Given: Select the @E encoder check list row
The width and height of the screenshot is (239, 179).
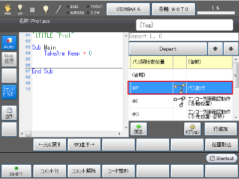Looking at the screenshot, I should [x=180, y=101].
